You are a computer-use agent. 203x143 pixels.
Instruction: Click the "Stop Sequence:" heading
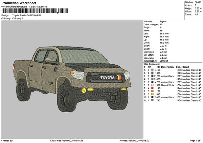[x=152, y=64]
